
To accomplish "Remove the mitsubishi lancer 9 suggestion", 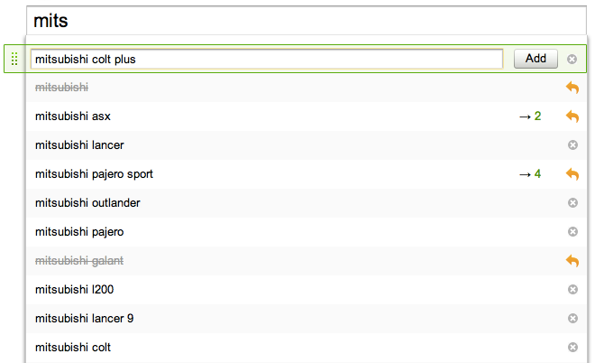I will click(x=572, y=318).
